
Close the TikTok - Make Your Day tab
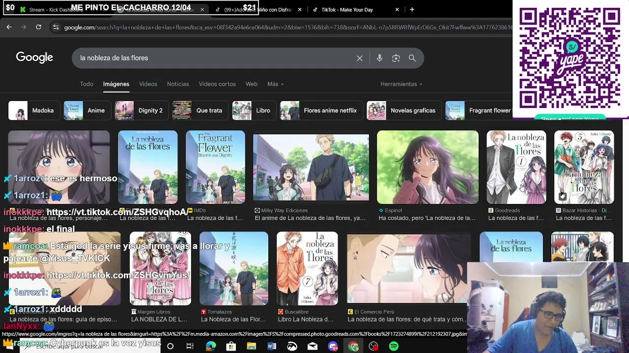coord(397,9)
